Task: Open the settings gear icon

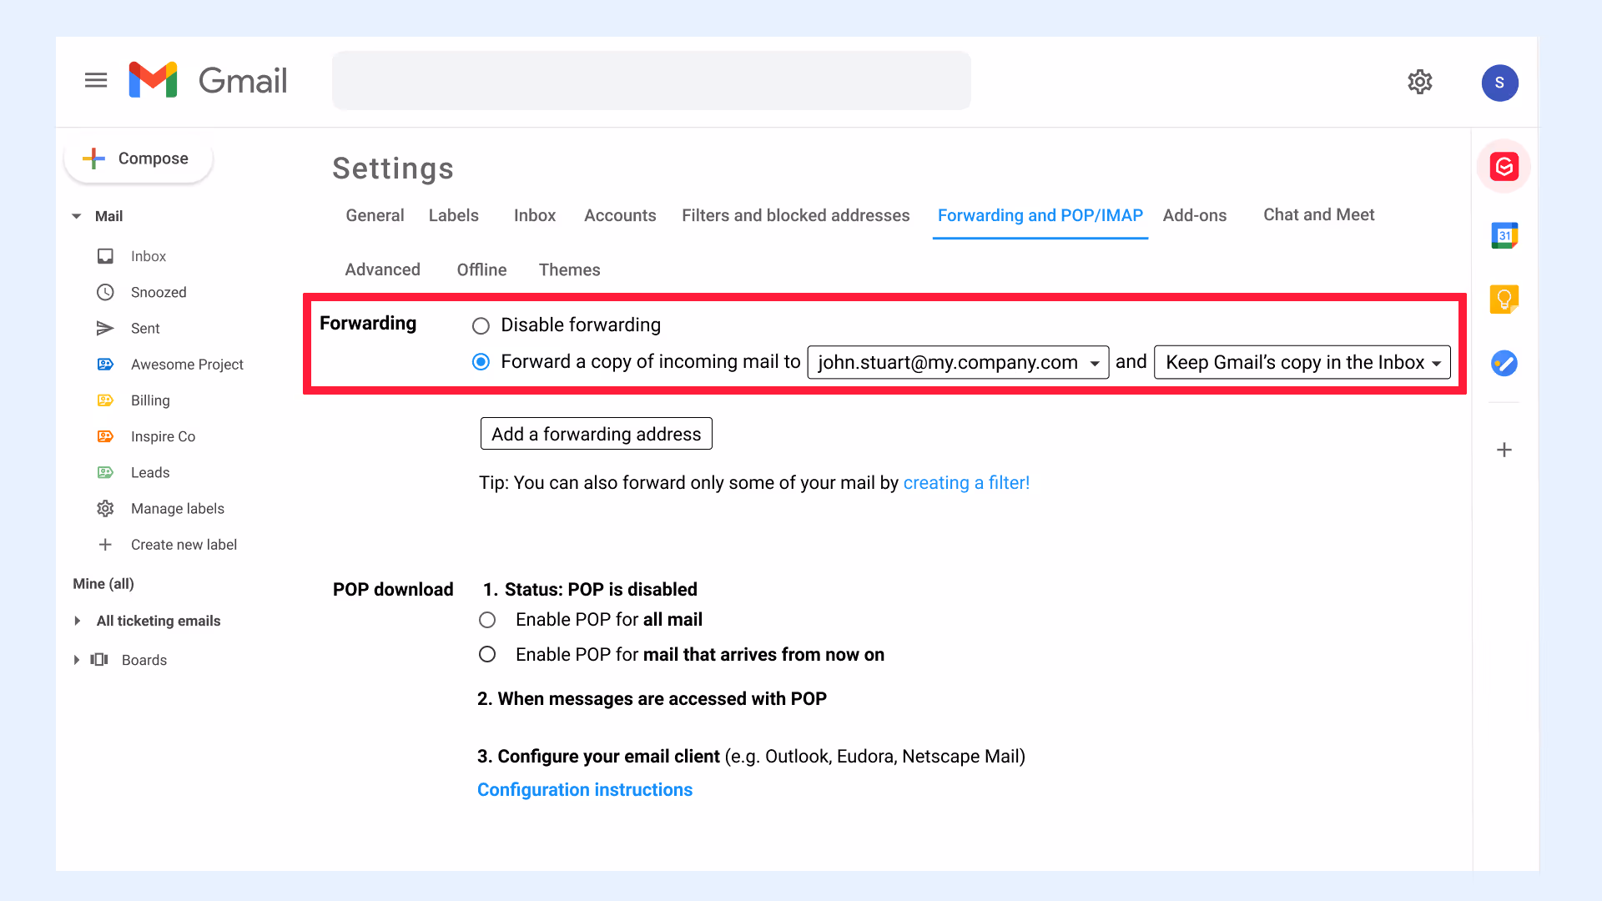Action: point(1419,82)
